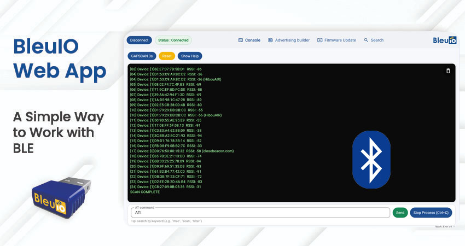This screenshot has height=246, width=465.
Task: Click the Search magnifier icon
Action: tap(366, 40)
